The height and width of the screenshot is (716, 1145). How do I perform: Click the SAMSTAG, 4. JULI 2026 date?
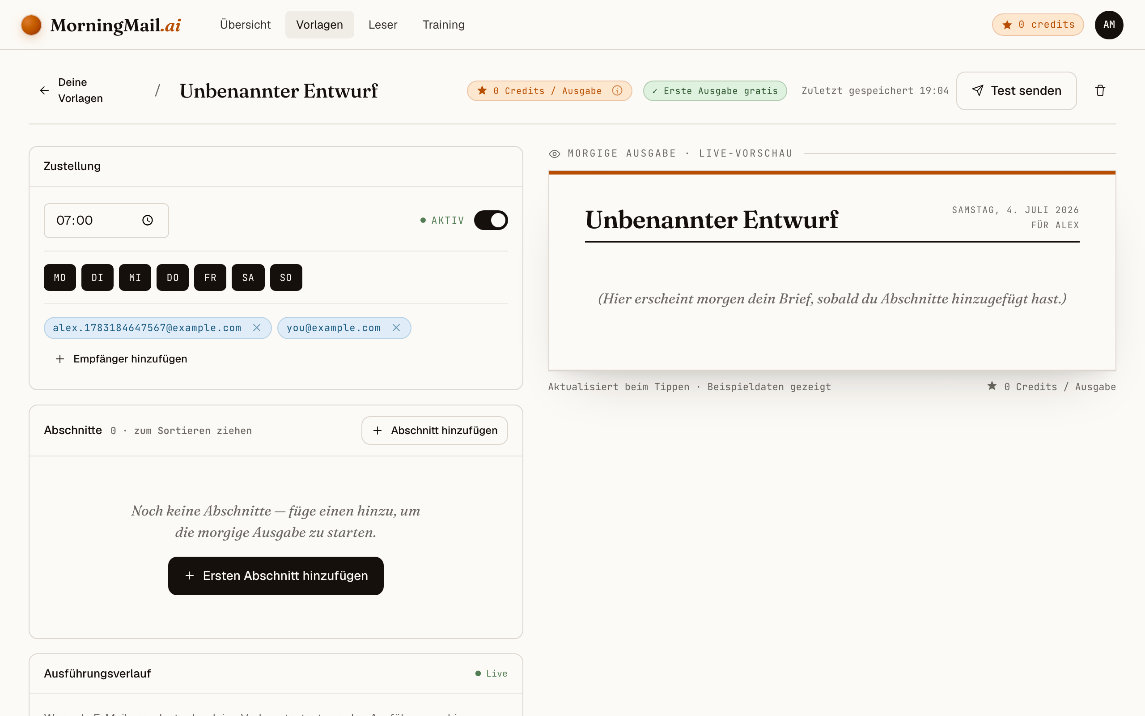[x=1015, y=210]
